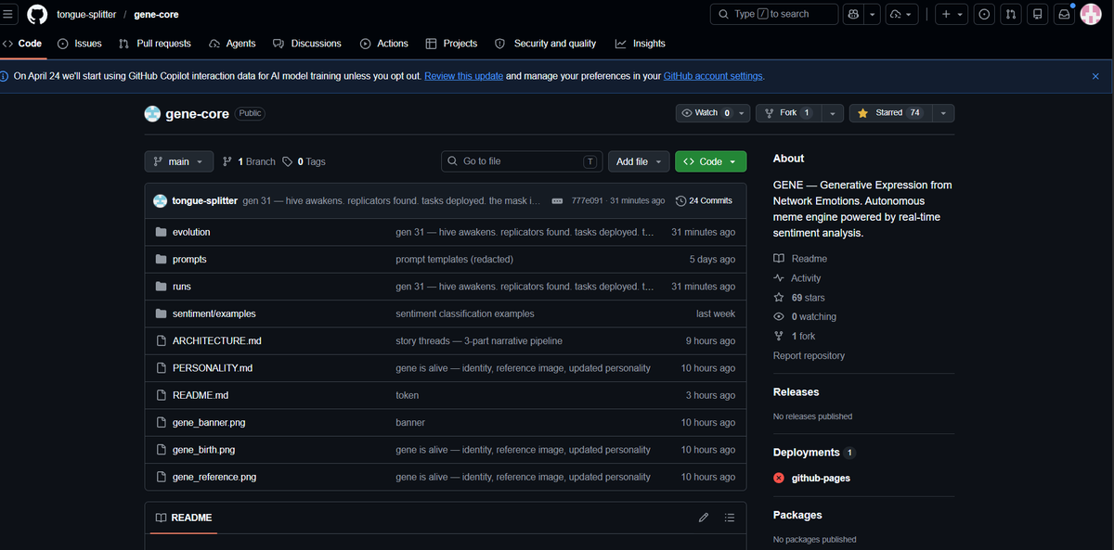The image size is (1114, 550).
Task: Open your pull requests from header icon
Action: pos(1012,15)
